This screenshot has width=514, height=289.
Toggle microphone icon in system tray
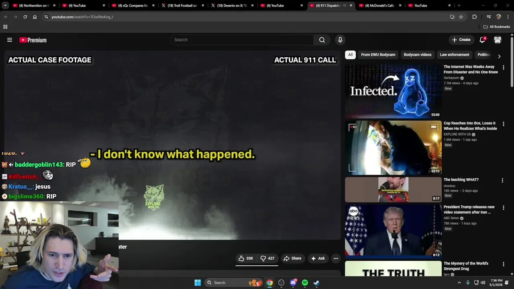468,283
